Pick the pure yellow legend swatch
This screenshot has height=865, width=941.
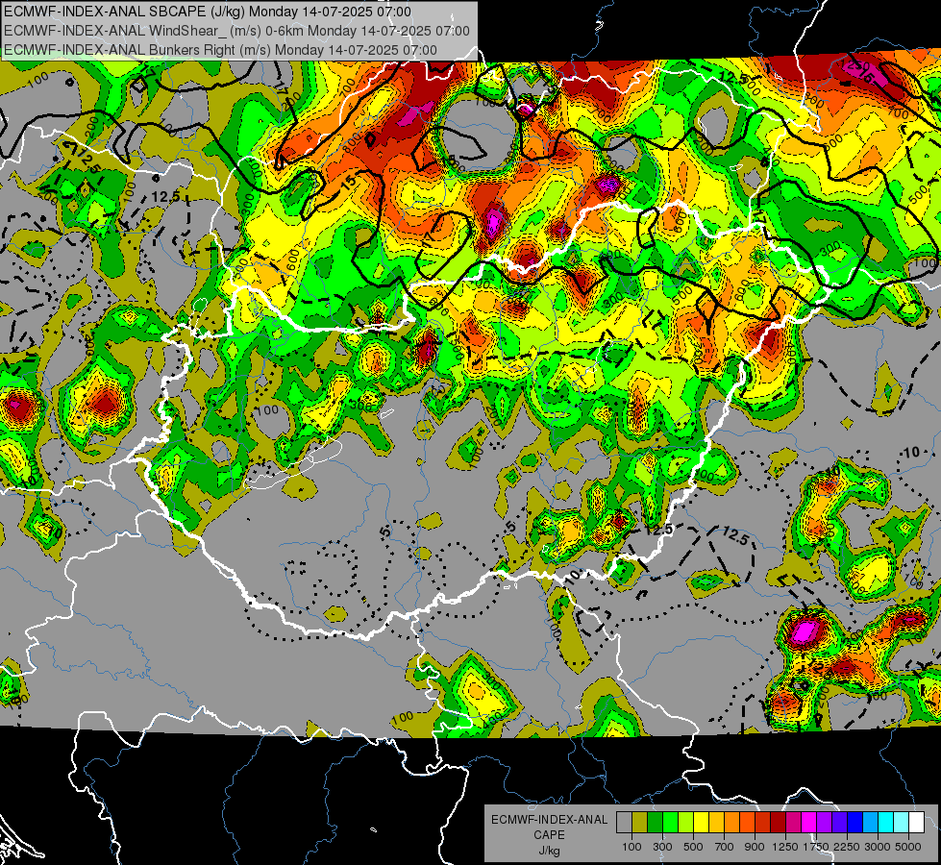(701, 823)
